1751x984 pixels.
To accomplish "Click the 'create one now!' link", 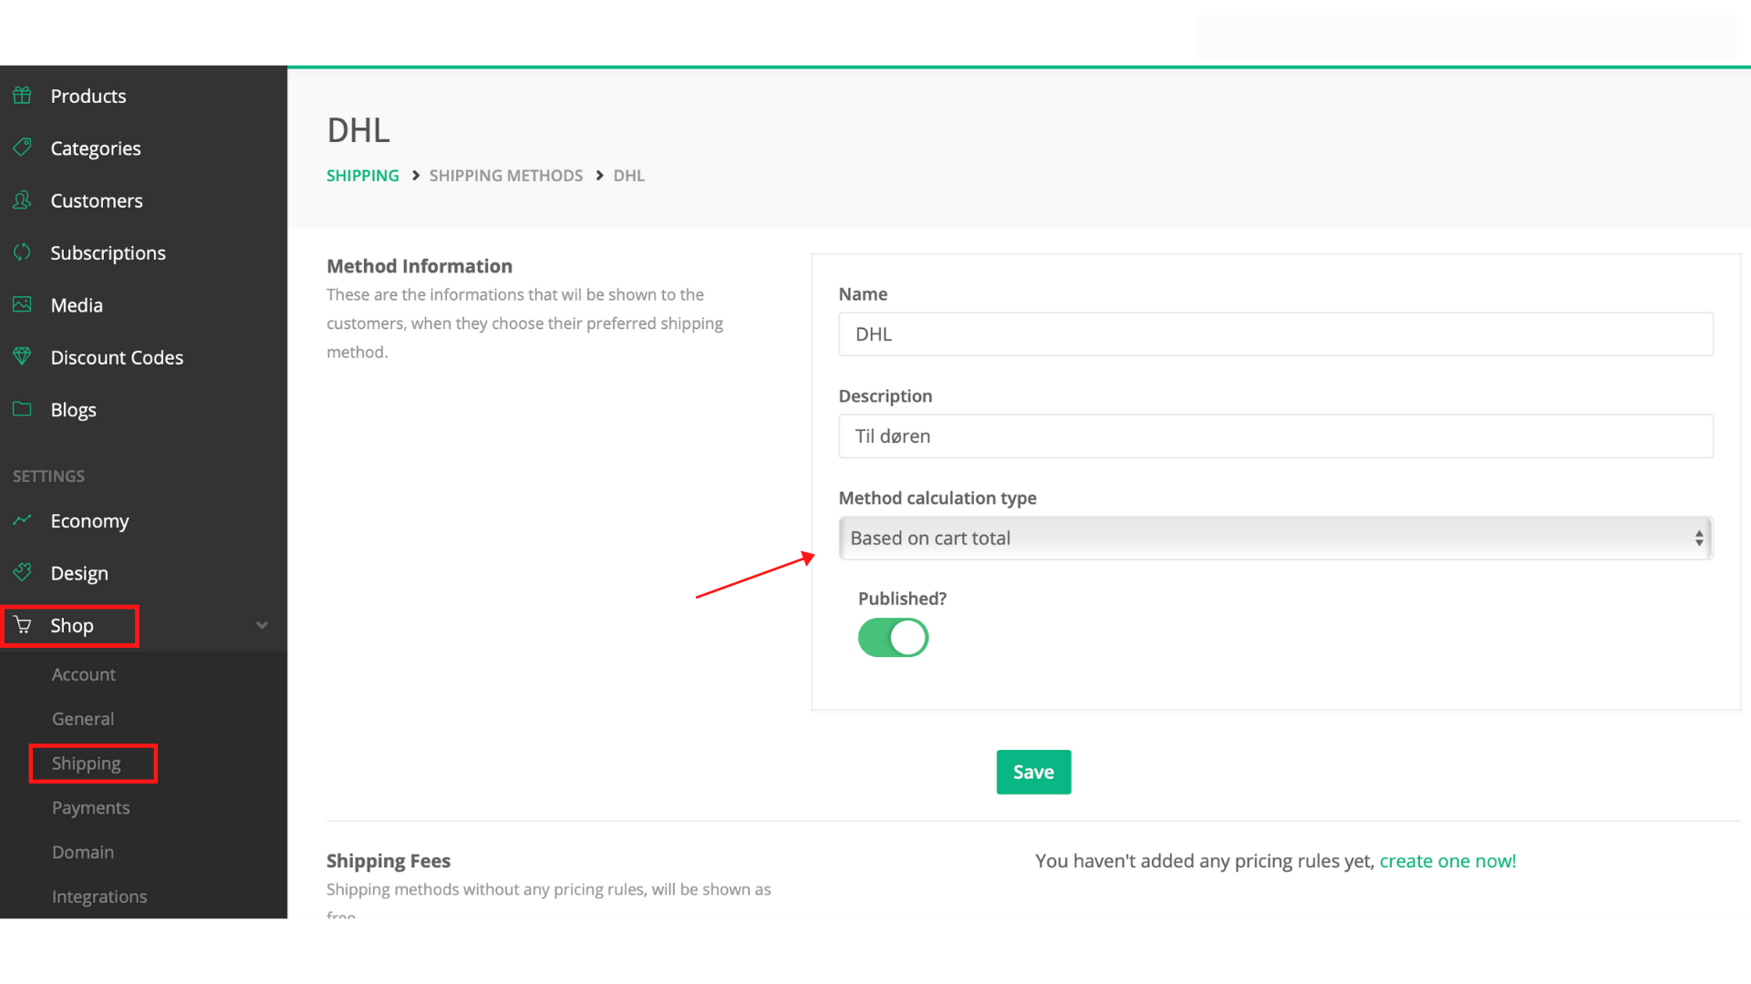I will (x=1447, y=861).
